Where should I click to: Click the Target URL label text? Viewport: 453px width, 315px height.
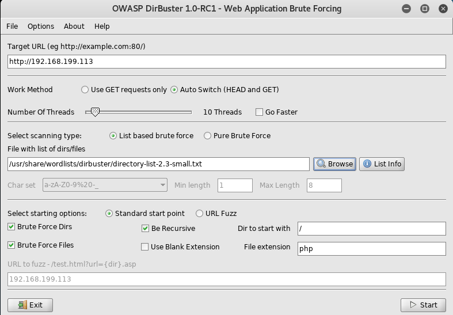coord(77,47)
